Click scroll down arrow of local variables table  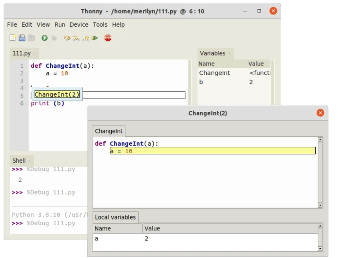click(320, 248)
